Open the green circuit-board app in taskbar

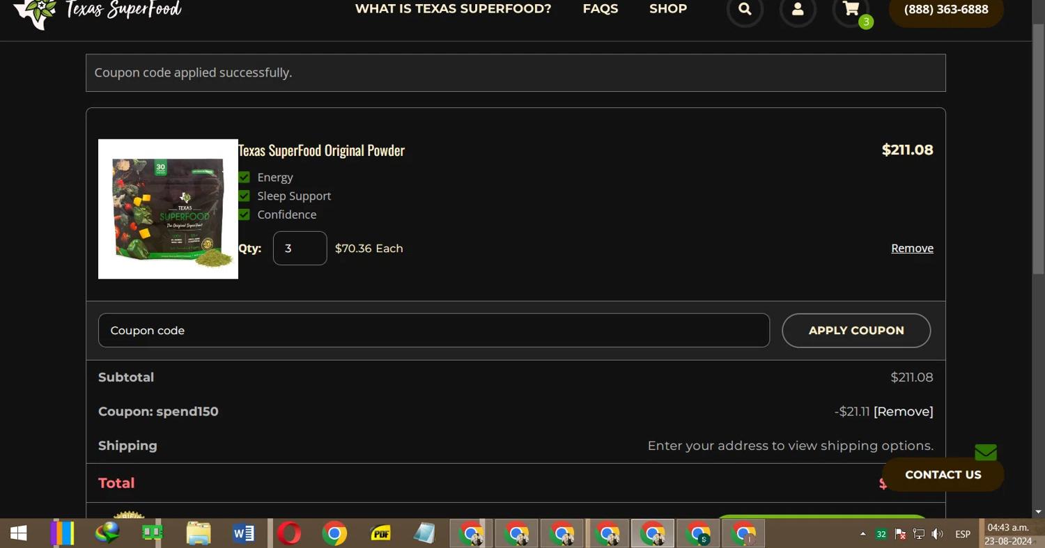153,533
